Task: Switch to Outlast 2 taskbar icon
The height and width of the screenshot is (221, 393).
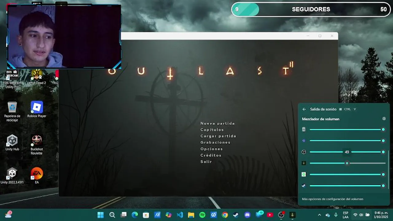Action: click(292, 215)
